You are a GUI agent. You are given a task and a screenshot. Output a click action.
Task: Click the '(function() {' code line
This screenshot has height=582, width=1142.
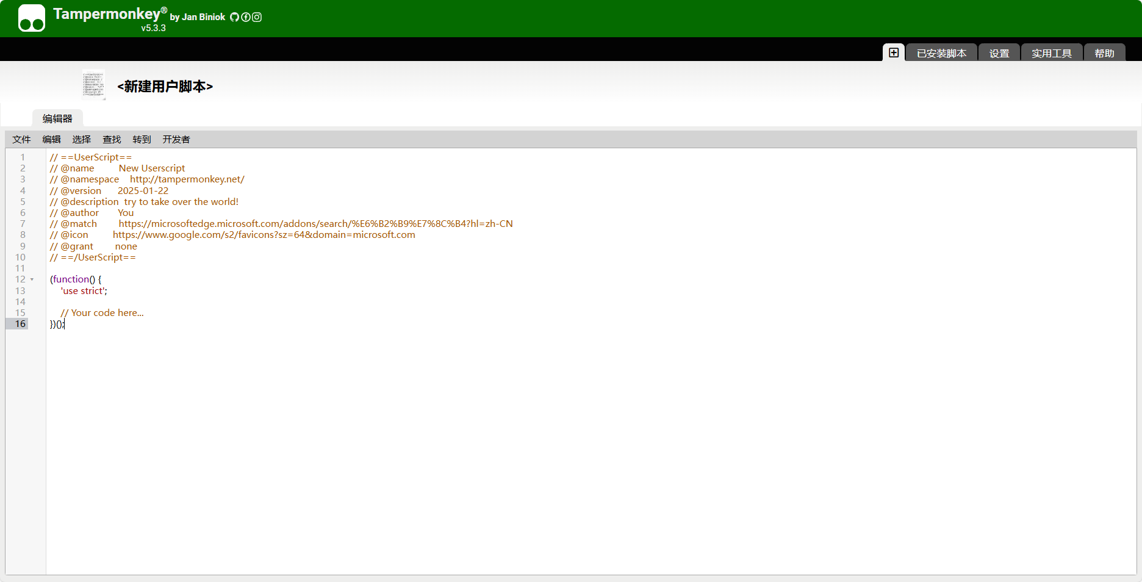pyautogui.click(x=76, y=279)
